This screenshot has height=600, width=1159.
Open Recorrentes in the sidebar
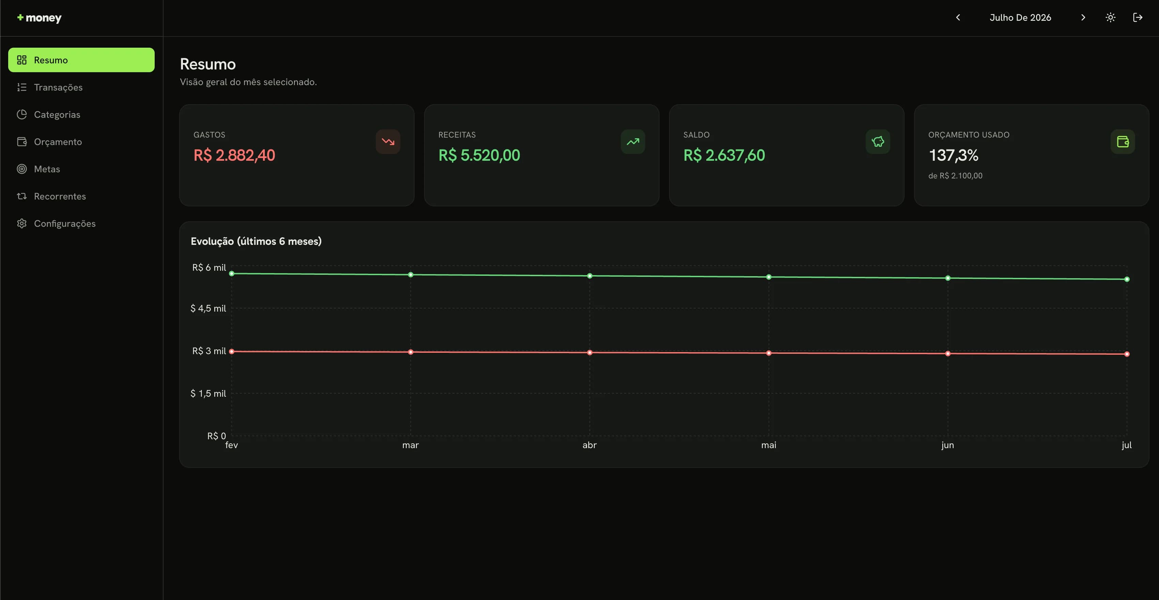(x=81, y=196)
